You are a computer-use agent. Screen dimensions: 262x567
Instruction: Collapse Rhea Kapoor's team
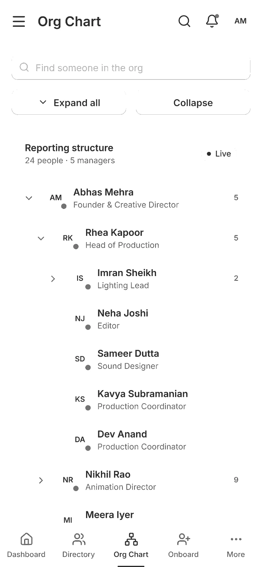pyautogui.click(x=41, y=238)
